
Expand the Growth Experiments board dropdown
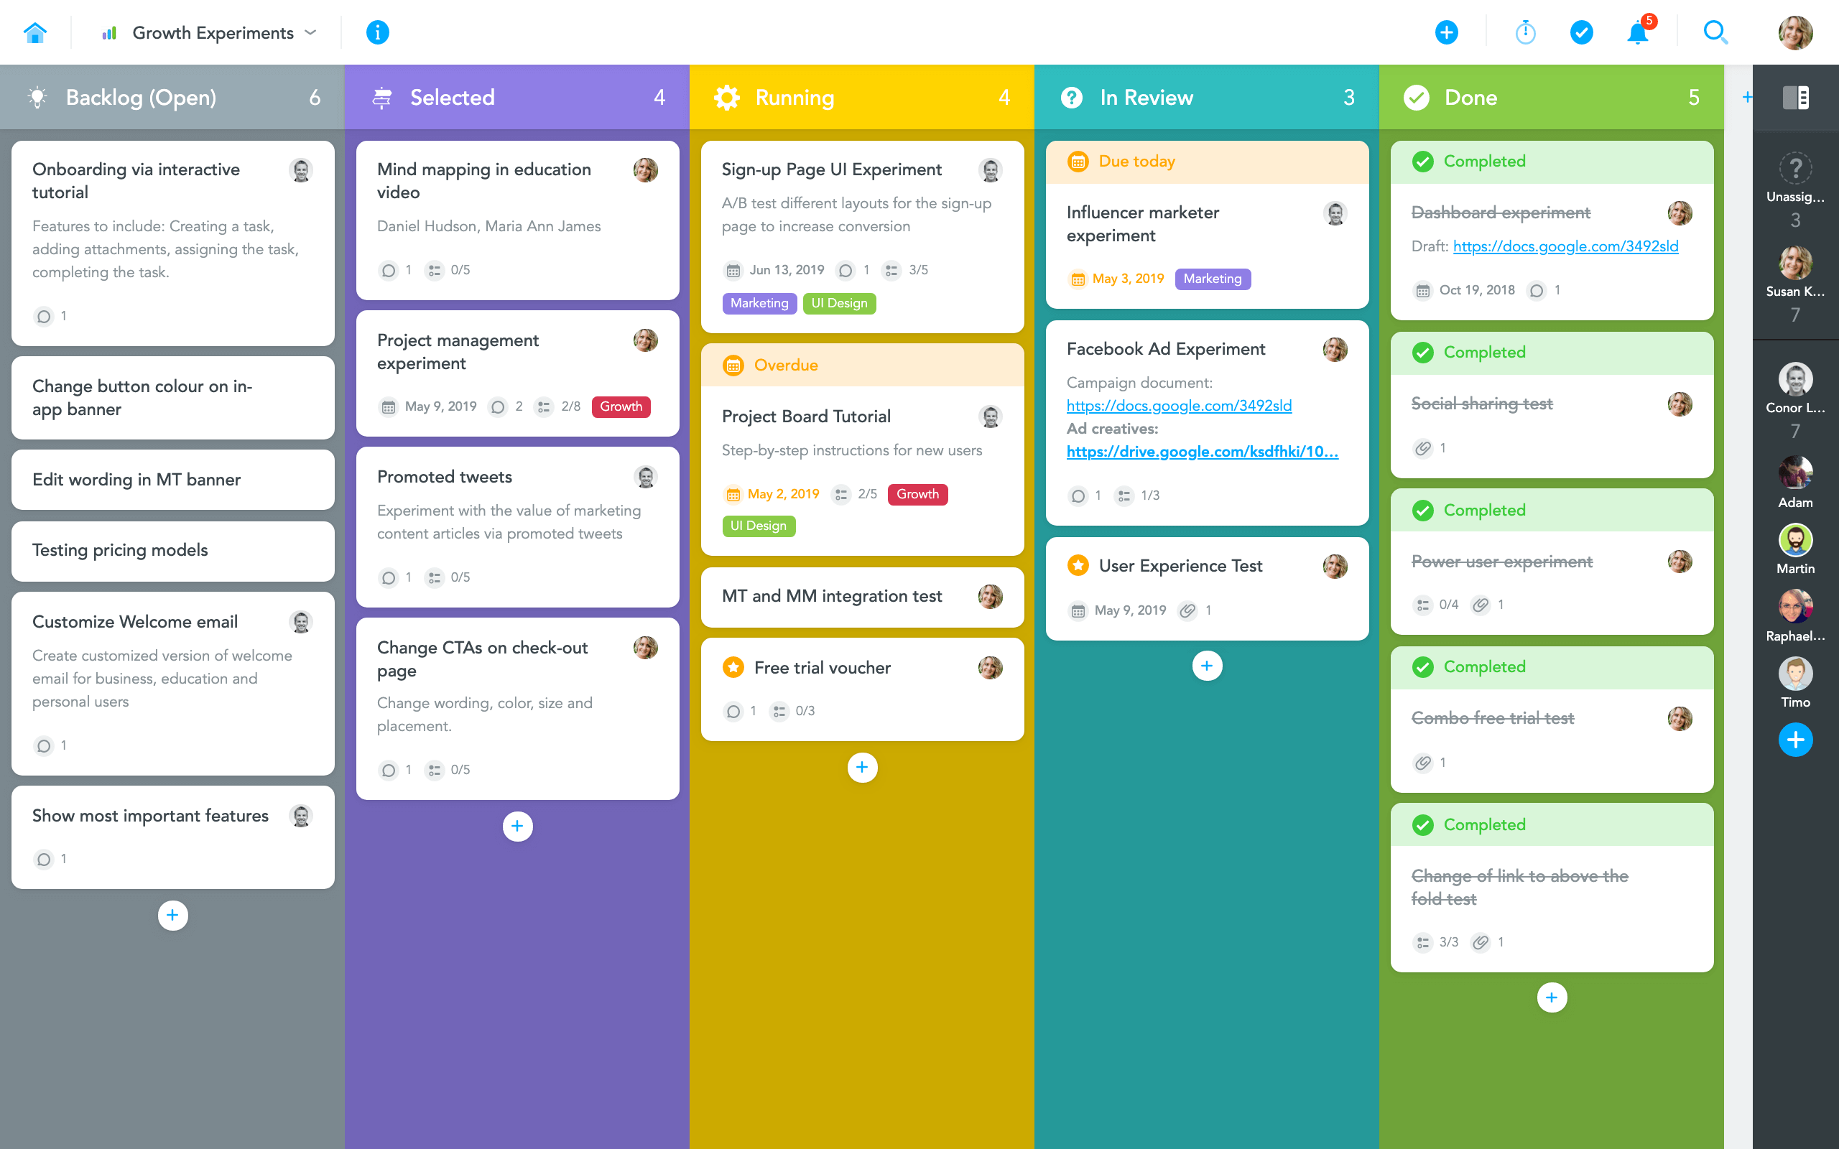click(307, 33)
